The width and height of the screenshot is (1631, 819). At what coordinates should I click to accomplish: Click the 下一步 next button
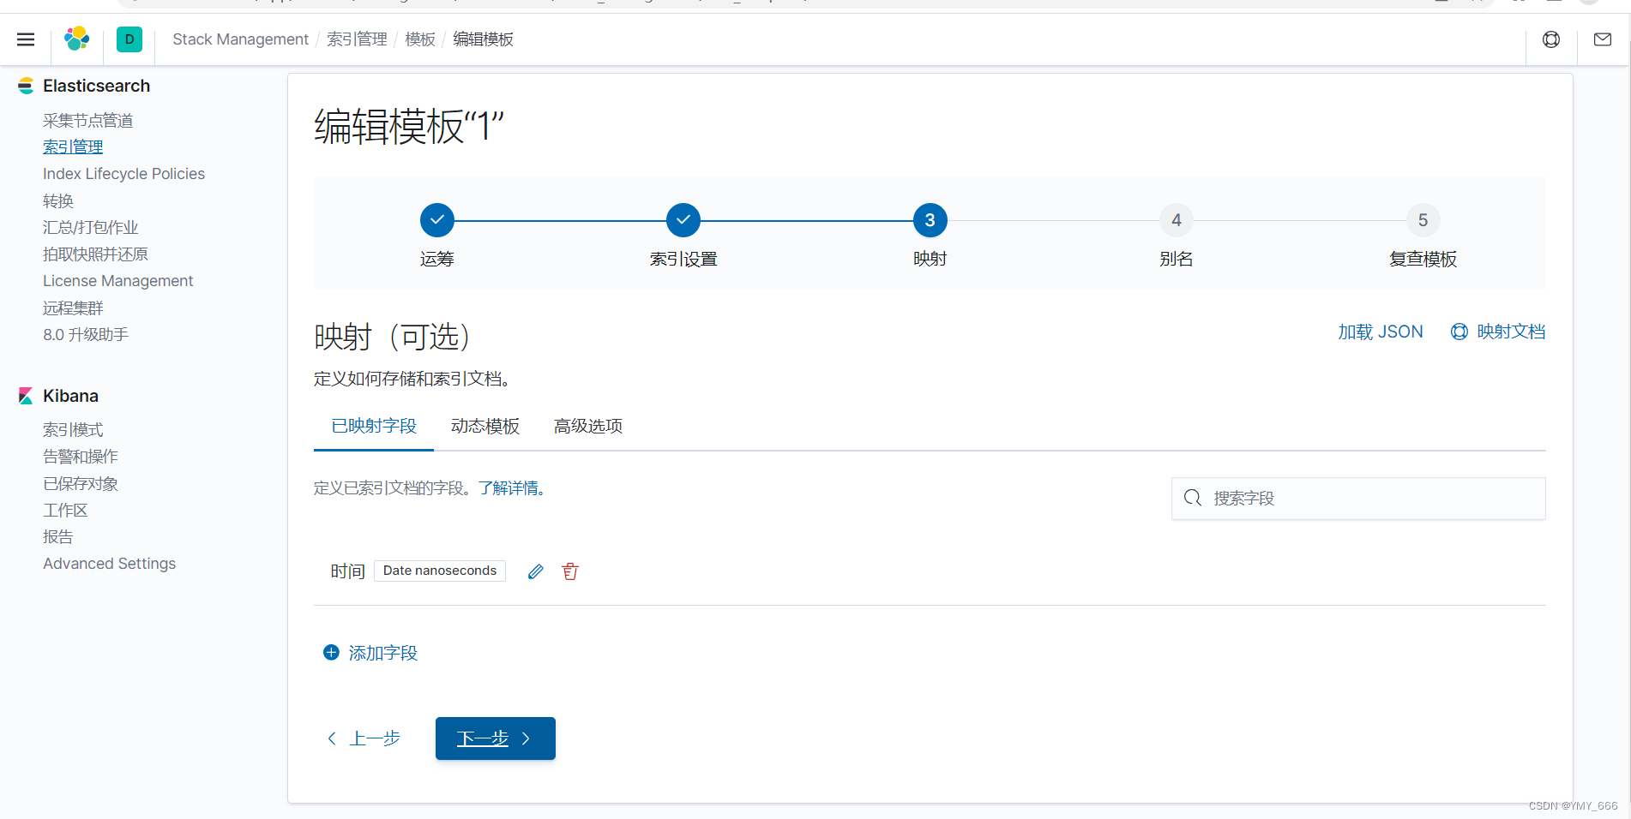tap(496, 738)
